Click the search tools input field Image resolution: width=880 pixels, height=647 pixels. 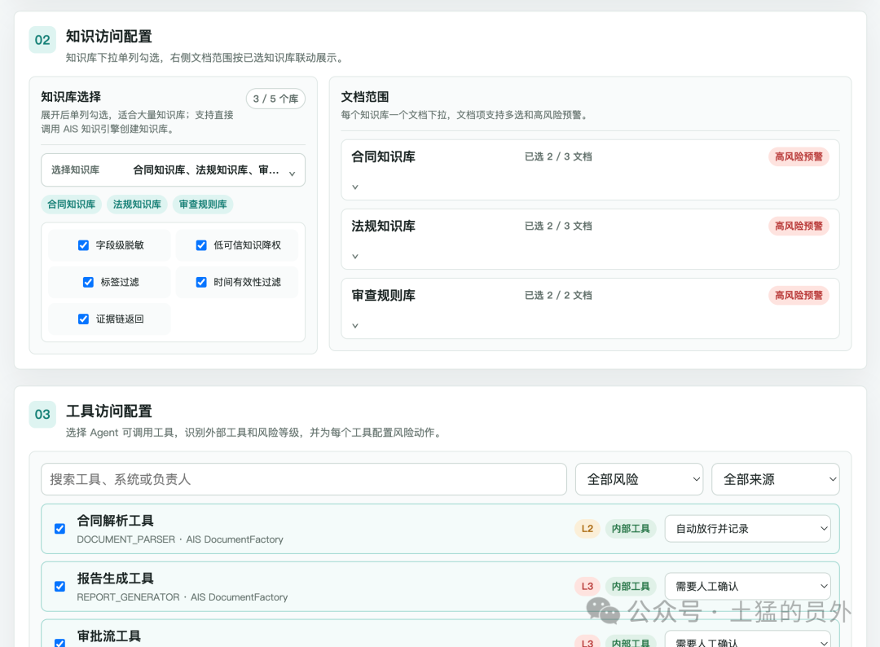[x=304, y=479]
